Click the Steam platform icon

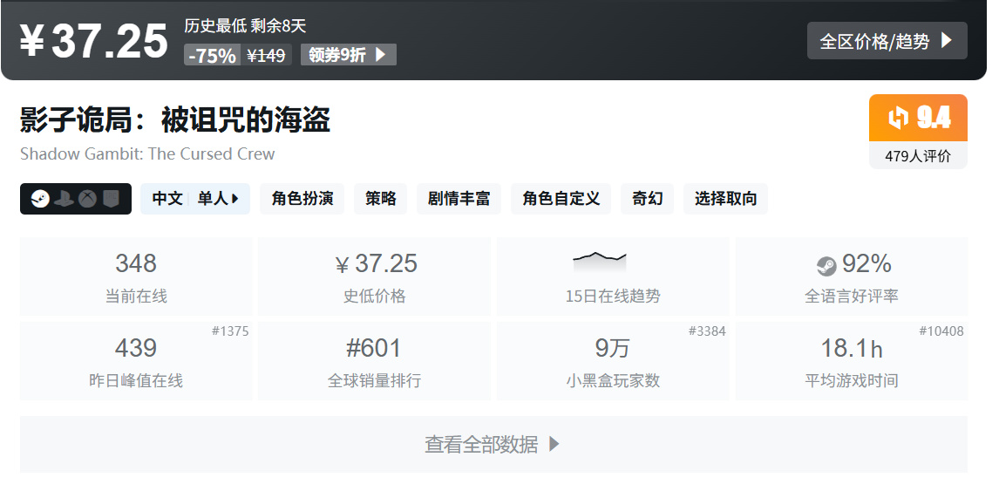(x=40, y=199)
